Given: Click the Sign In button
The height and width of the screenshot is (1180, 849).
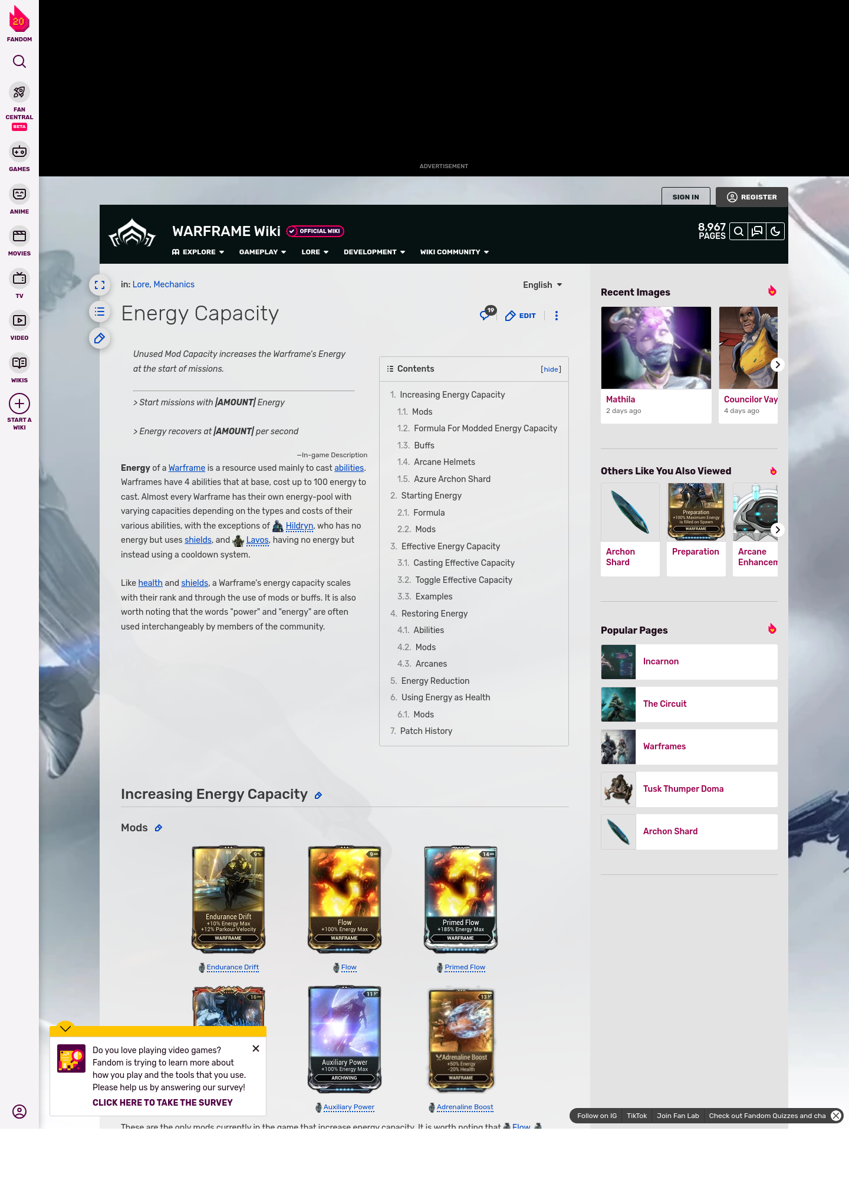Looking at the screenshot, I should [686, 197].
